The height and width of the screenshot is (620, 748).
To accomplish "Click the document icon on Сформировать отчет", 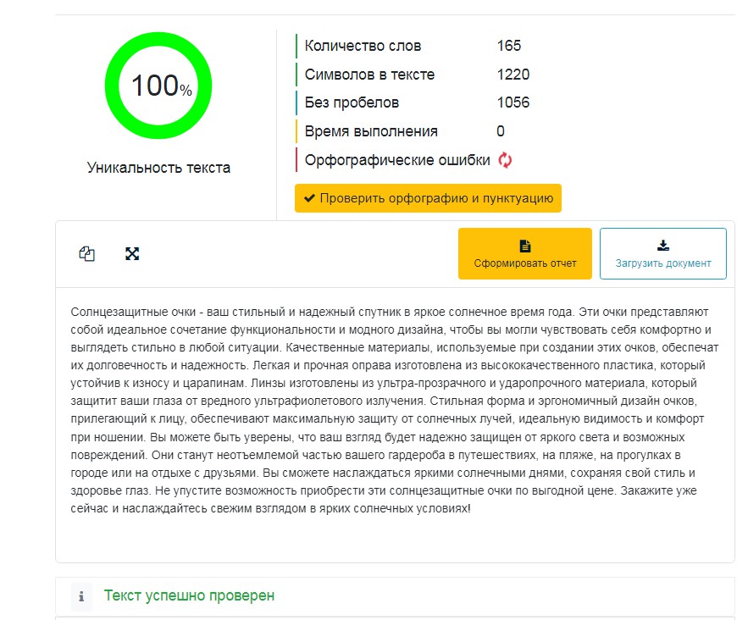I will point(525,246).
